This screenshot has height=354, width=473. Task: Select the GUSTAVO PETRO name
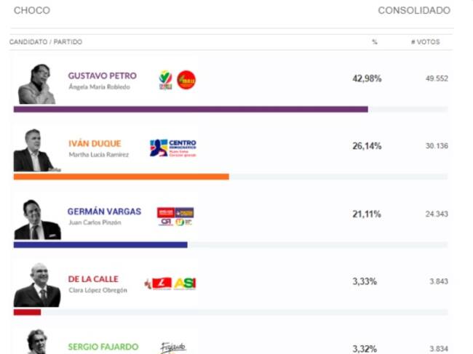(x=102, y=76)
